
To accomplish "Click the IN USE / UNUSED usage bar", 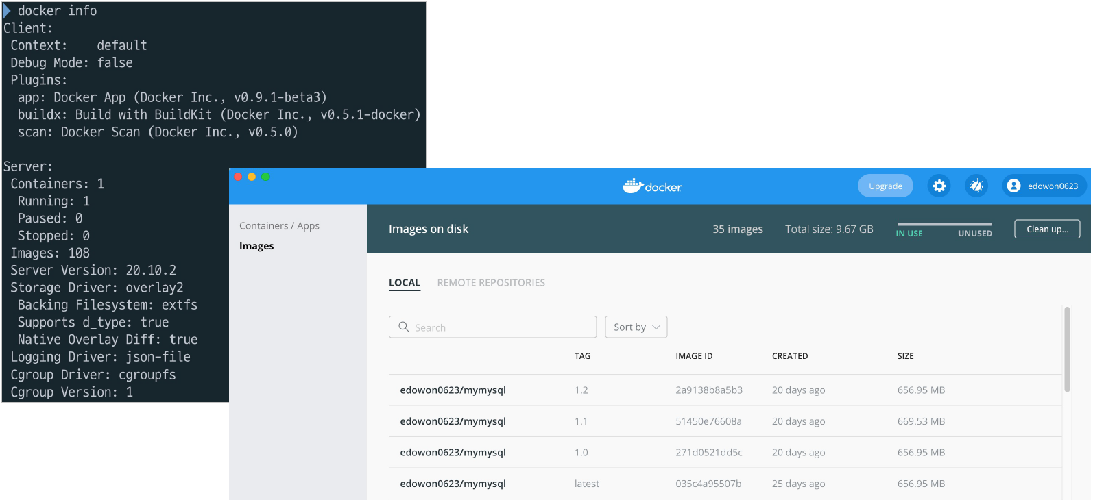I will 944,224.
